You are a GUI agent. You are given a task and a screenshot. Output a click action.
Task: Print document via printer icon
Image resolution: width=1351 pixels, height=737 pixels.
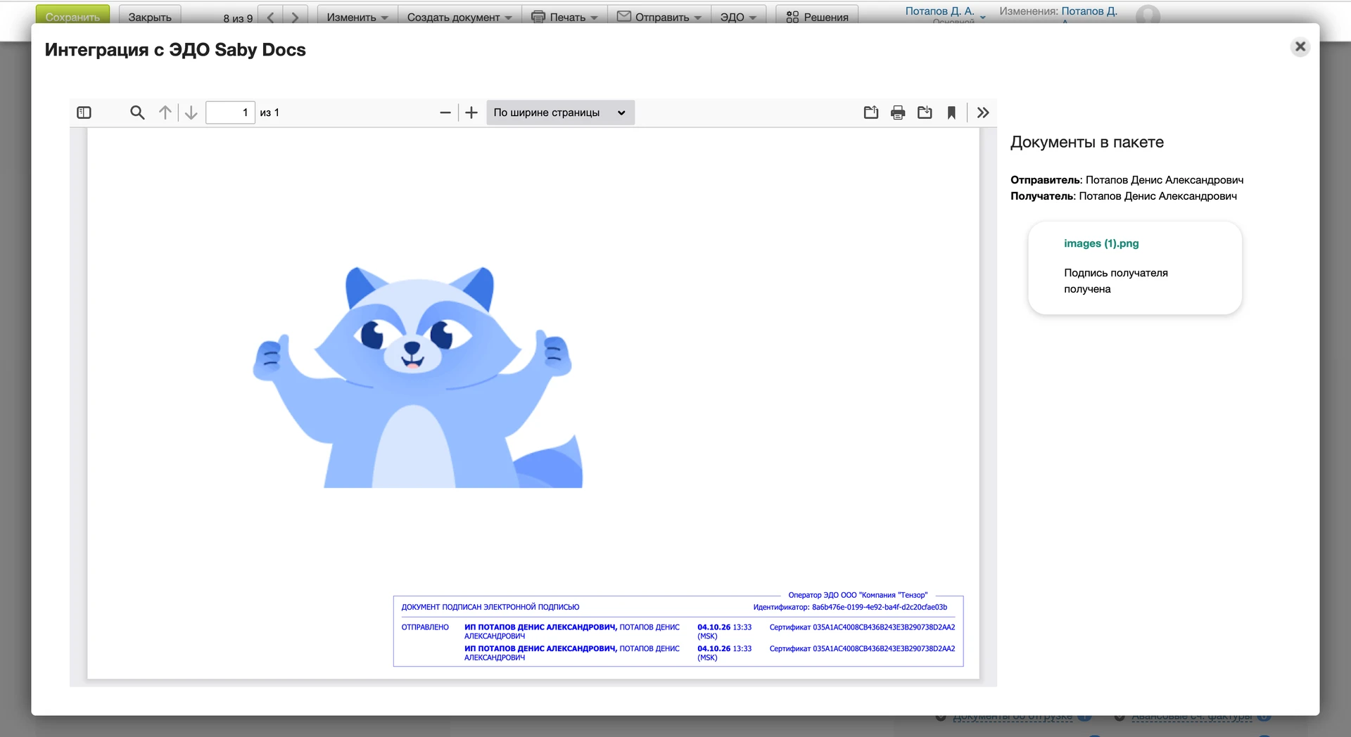(x=898, y=113)
